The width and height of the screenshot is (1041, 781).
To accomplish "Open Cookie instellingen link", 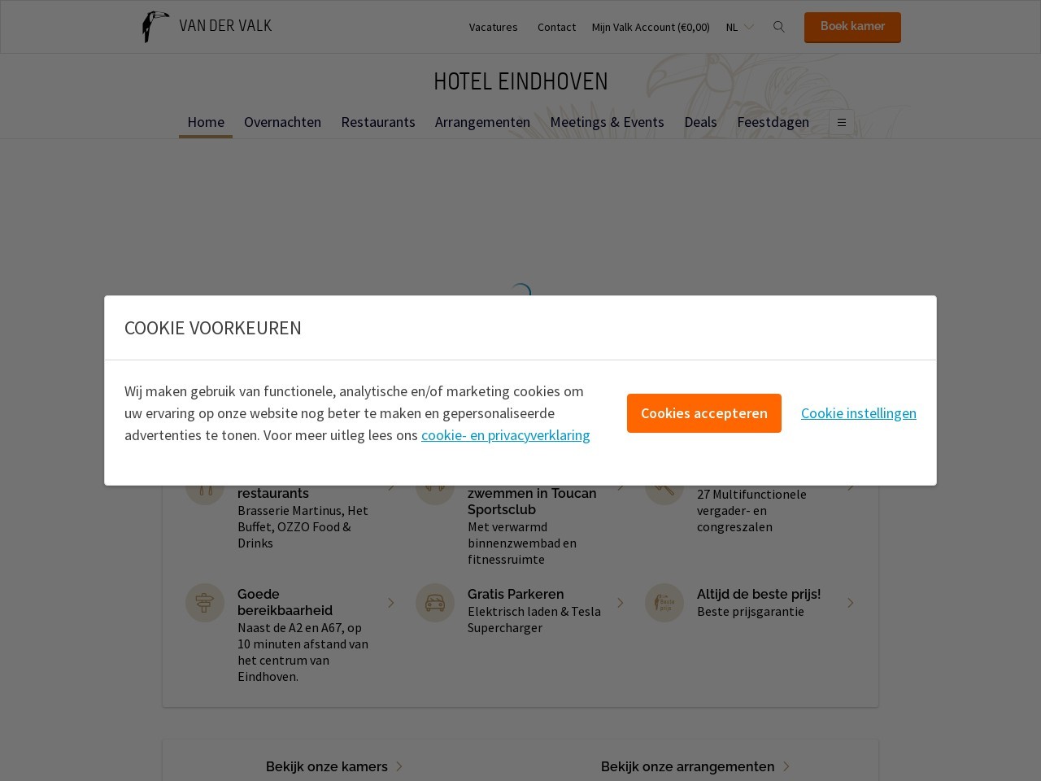I will [x=859, y=413].
